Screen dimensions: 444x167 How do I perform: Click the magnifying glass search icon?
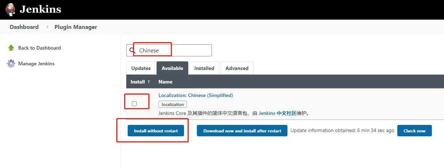tap(132, 50)
